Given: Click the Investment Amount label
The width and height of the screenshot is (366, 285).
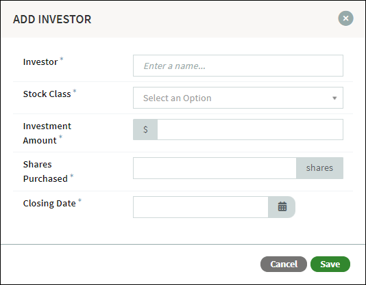Looking at the screenshot, I should [47, 133].
